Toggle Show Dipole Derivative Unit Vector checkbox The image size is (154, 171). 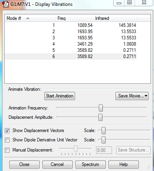click(7, 140)
